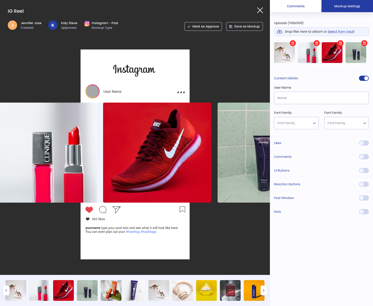Pick the lipstick thumbnail in the bottom strip
The width and height of the screenshot is (373, 306).
click(40, 290)
